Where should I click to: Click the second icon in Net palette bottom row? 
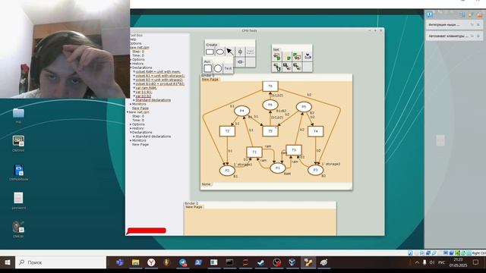287,67
